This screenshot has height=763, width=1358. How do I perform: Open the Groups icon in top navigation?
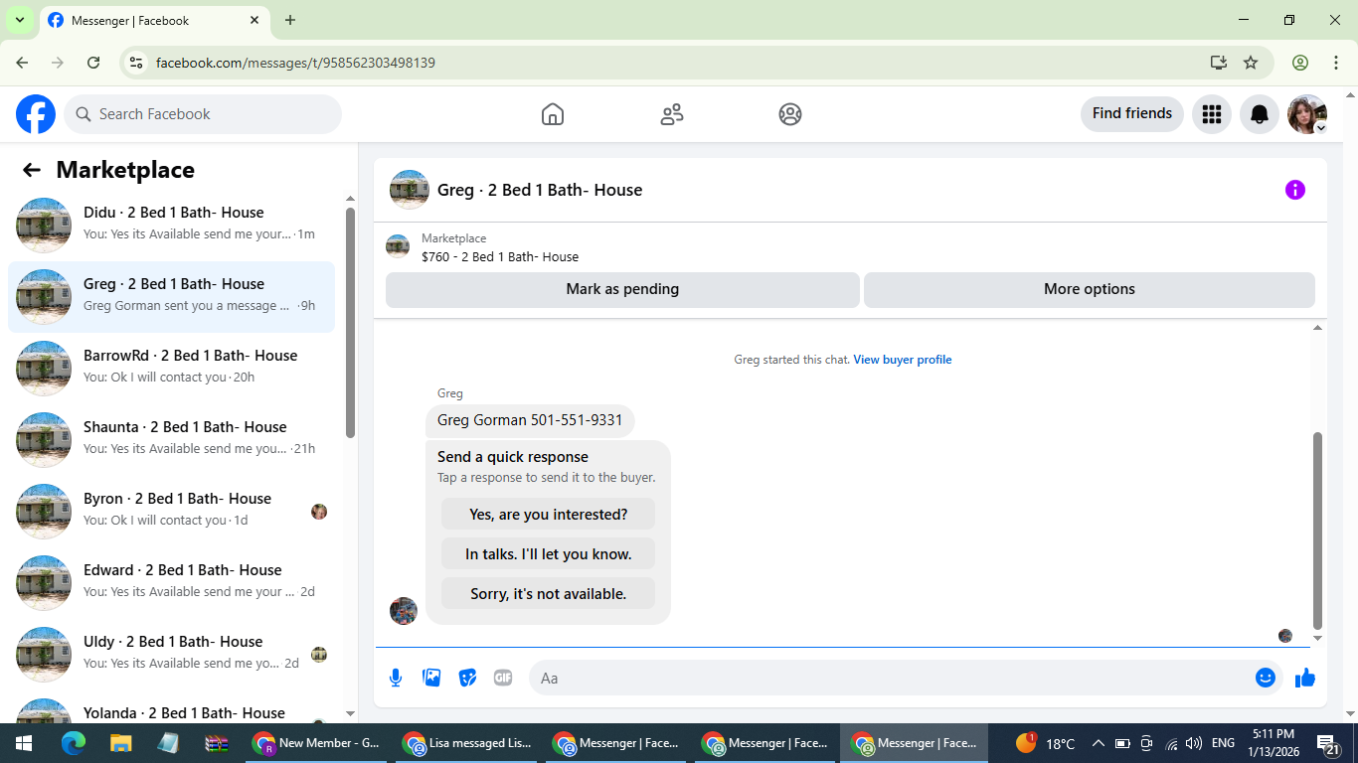(x=790, y=114)
